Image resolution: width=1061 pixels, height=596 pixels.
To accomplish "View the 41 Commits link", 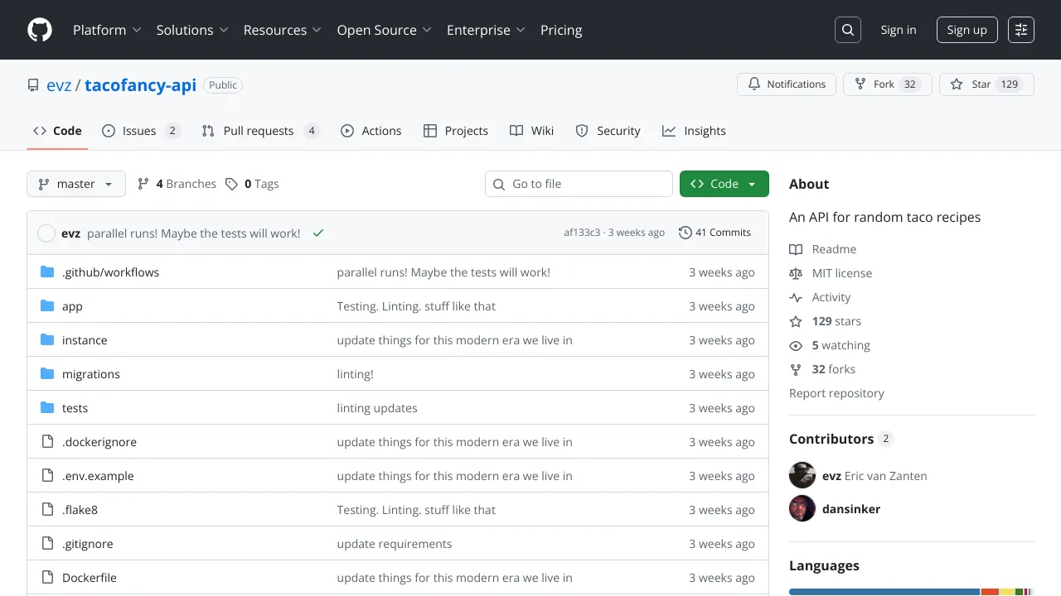I will coord(715,233).
